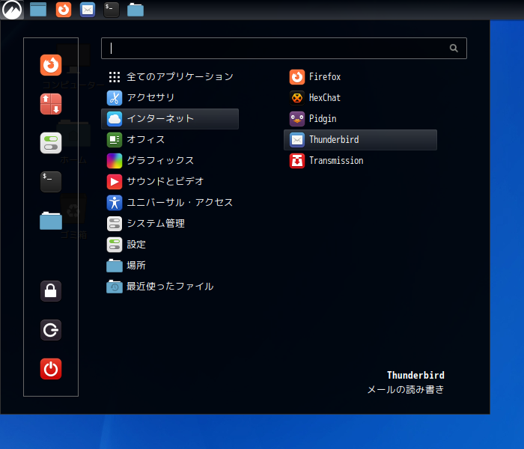Open mail client from top panel

(88, 10)
